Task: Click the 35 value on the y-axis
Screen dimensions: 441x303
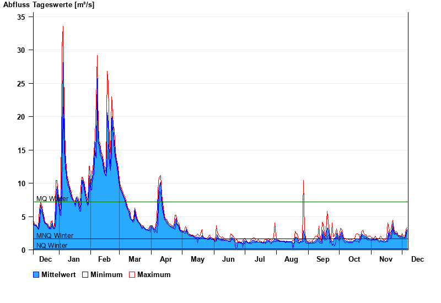Action: point(21,17)
